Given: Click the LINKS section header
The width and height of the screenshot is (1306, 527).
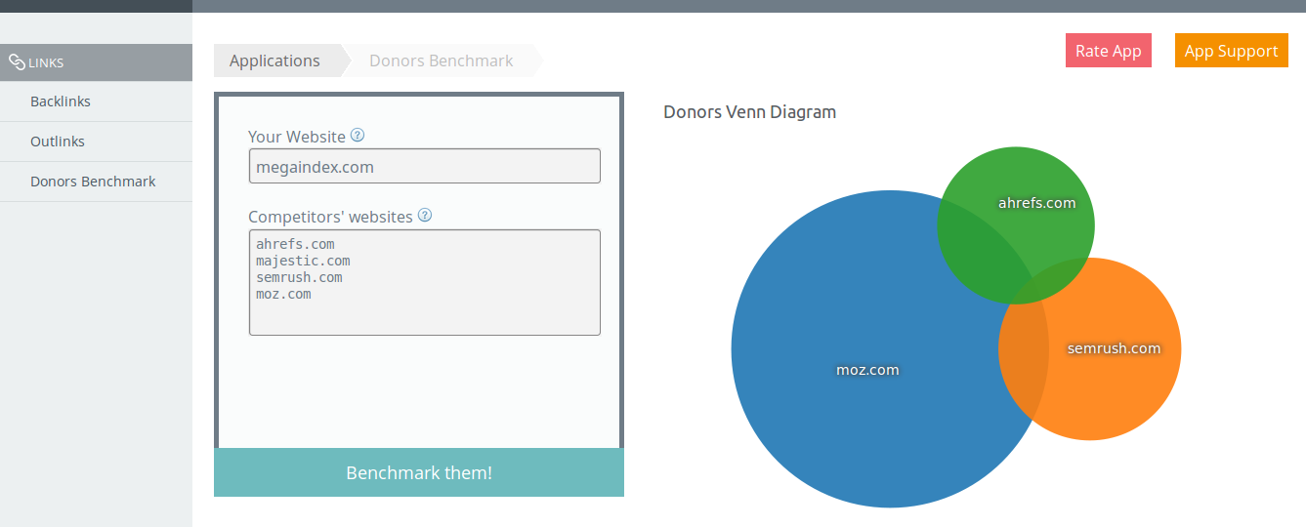Looking at the screenshot, I should (x=96, y=62).
